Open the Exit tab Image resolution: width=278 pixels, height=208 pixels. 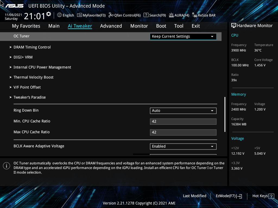click(196, 26)
